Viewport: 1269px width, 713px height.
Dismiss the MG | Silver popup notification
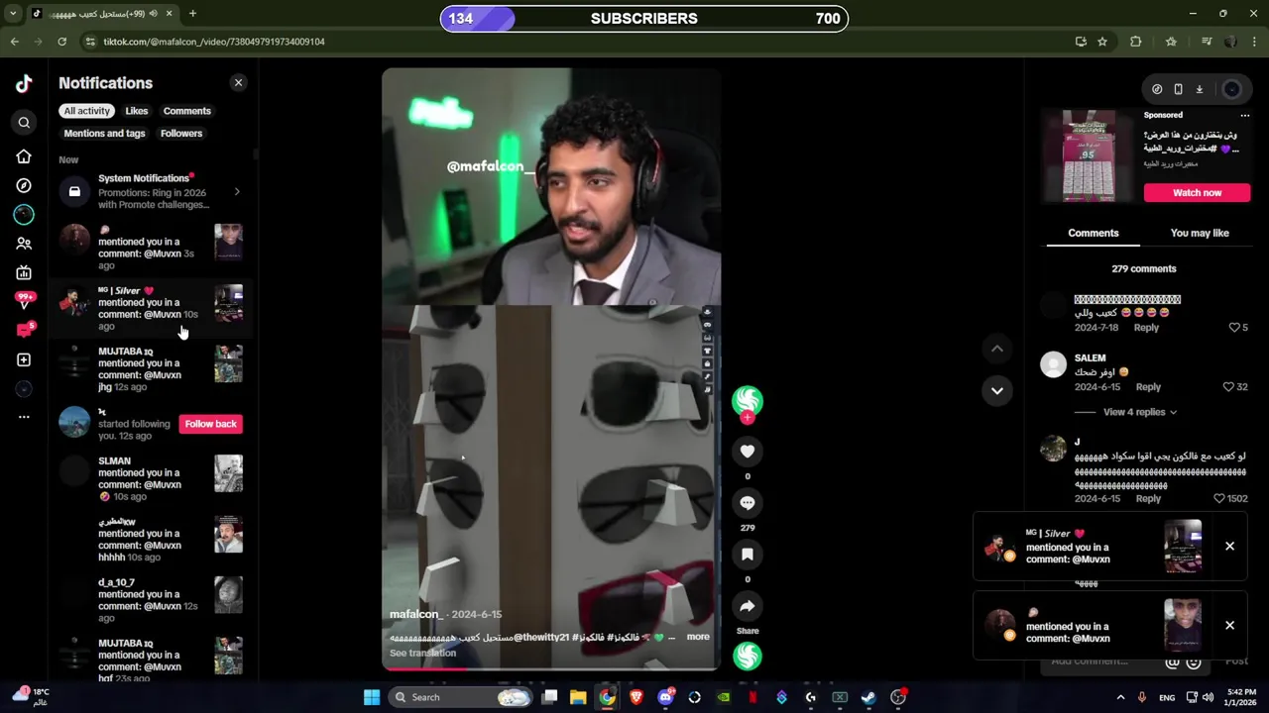pyautogui.click(x=1229, y=547)
